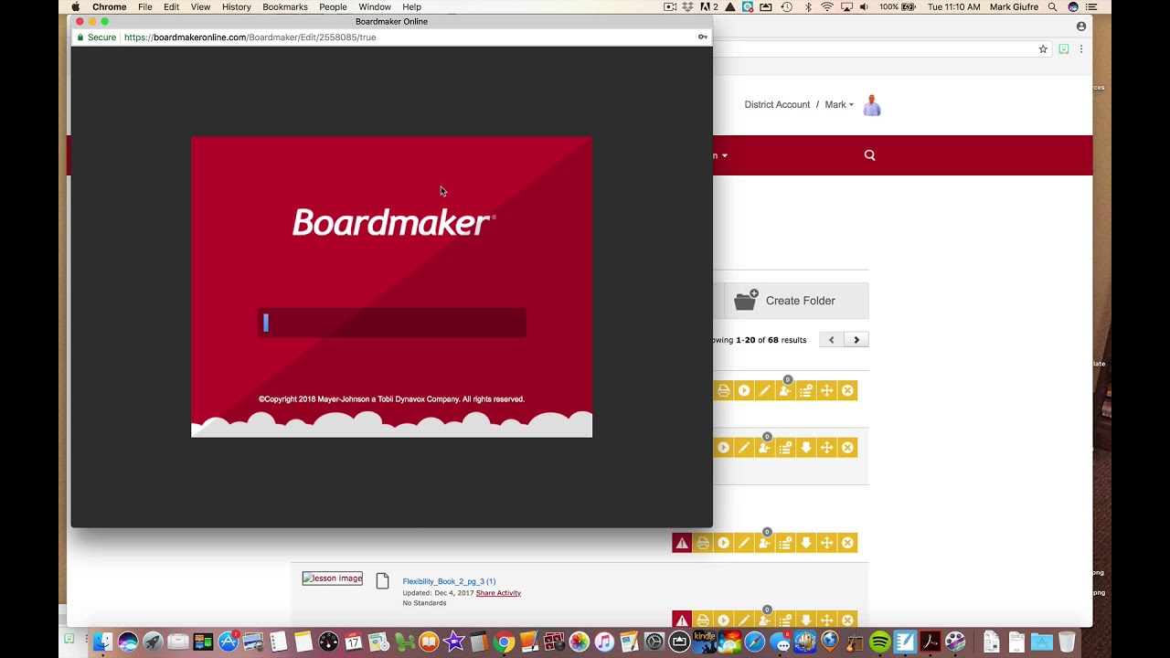Click the print icon in the third activity row
Image resolution: width=1170 pixels, height=658 pixels.
[703, 543]
